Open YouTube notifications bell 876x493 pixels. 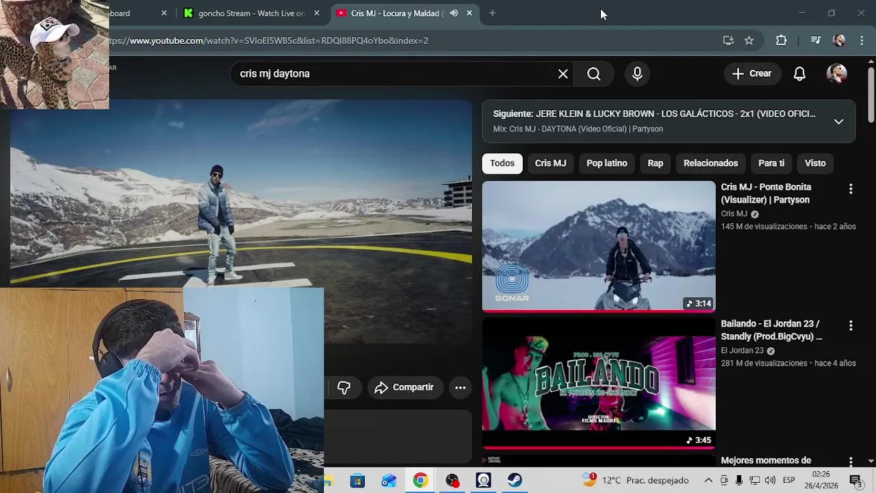[799, 74]
